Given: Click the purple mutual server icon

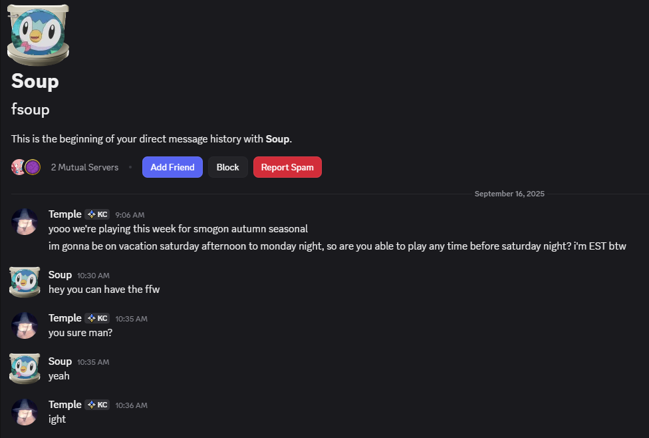Looking at the screenshot, I should pyautogui.click(x=33, y=167).
